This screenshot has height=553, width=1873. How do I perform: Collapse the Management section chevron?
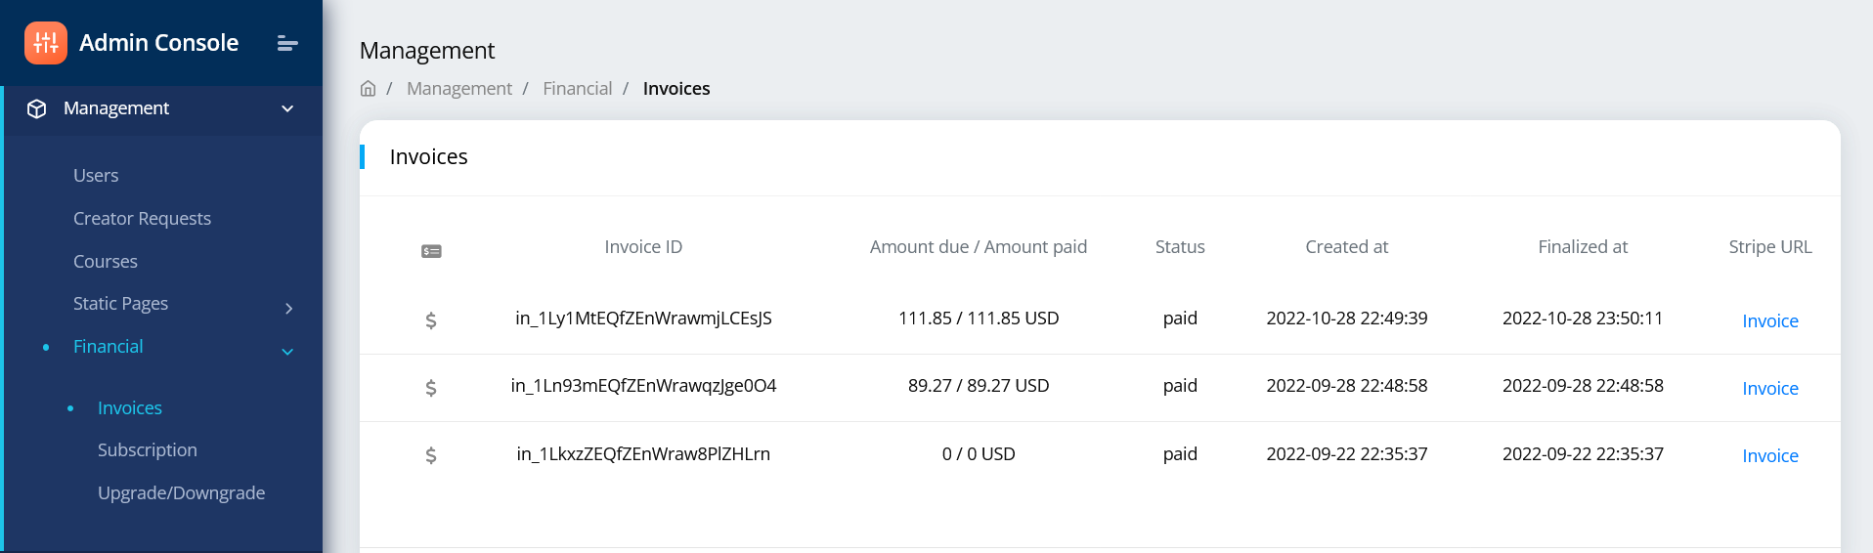pyautogui.click(x=287, y=108)
